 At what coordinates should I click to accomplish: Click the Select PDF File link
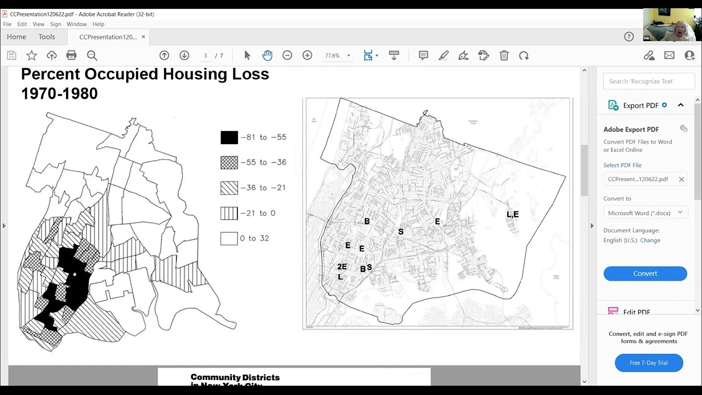click(622, 165)
